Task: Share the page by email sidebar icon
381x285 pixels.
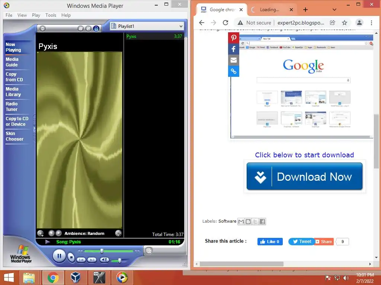Action: 234,60
